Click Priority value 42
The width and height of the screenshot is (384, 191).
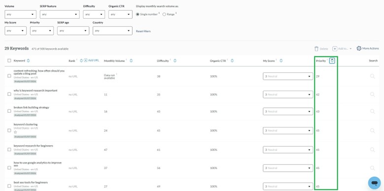[318, 95]
